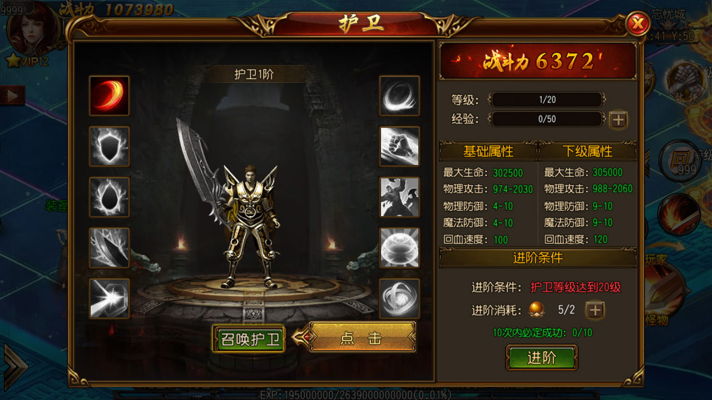This screenshot has width=712, height=400.
Task: Click the experience progress bar 0/50
Action: point(546,119)
